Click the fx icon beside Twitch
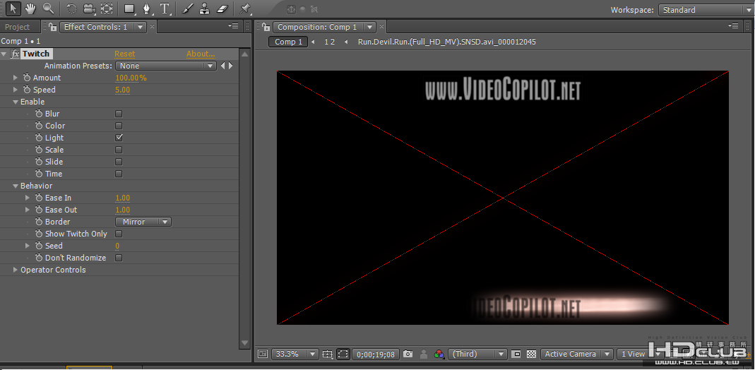This screenshot has width=755, height=370. (x=15, y=54)
